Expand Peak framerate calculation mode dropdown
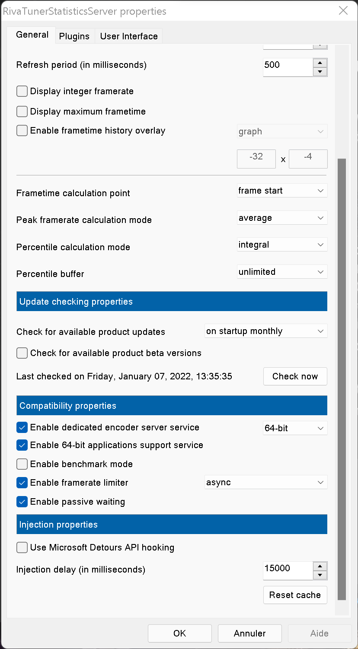358x649 pixels. pos(282,218)
